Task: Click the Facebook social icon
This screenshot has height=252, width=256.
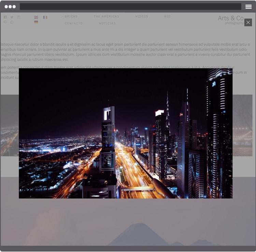Action: (5, 17)
